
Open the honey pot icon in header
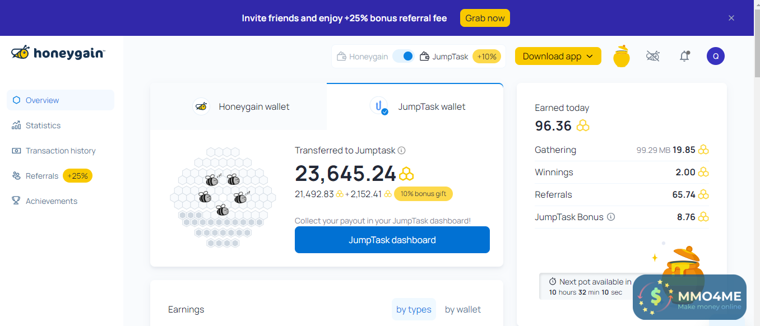(621, 57)
